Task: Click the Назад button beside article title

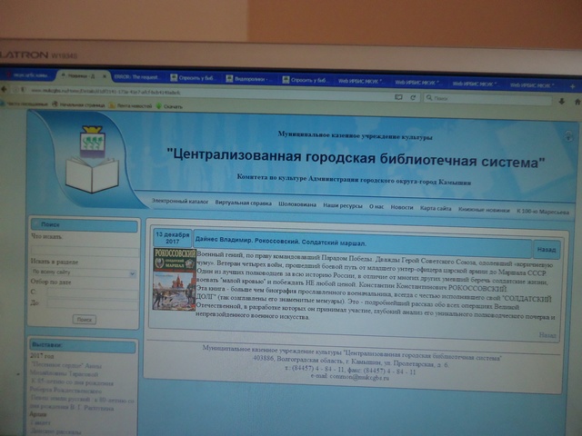Action: pos(547,250)
